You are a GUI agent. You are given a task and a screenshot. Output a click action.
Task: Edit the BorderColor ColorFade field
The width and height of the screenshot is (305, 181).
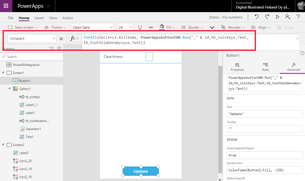(x=265, y=170)
